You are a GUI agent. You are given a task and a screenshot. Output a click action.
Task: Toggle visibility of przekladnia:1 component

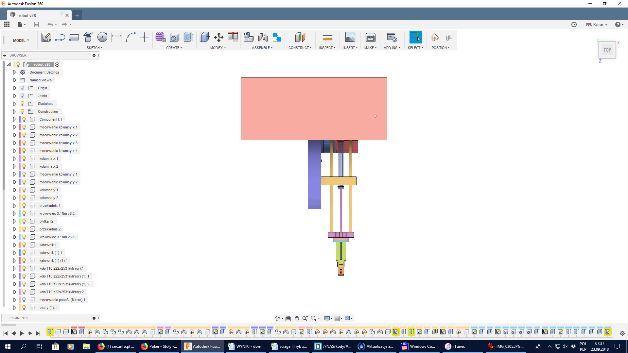(x=25, y=206)
